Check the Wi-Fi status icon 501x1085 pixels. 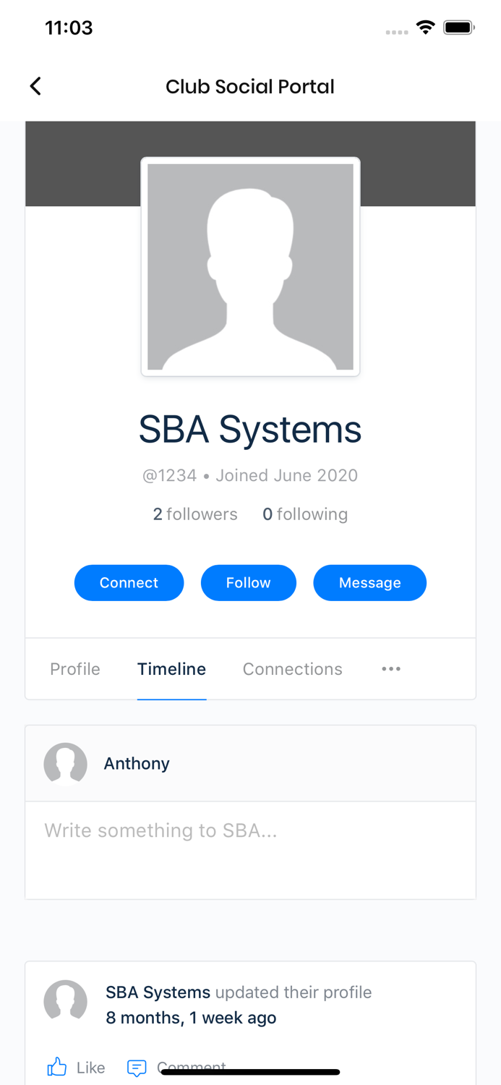coord(425,28)
